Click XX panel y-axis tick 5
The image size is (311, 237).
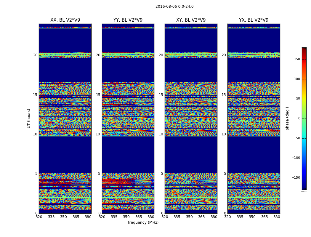pyautogui.click(x=36, y=174)
